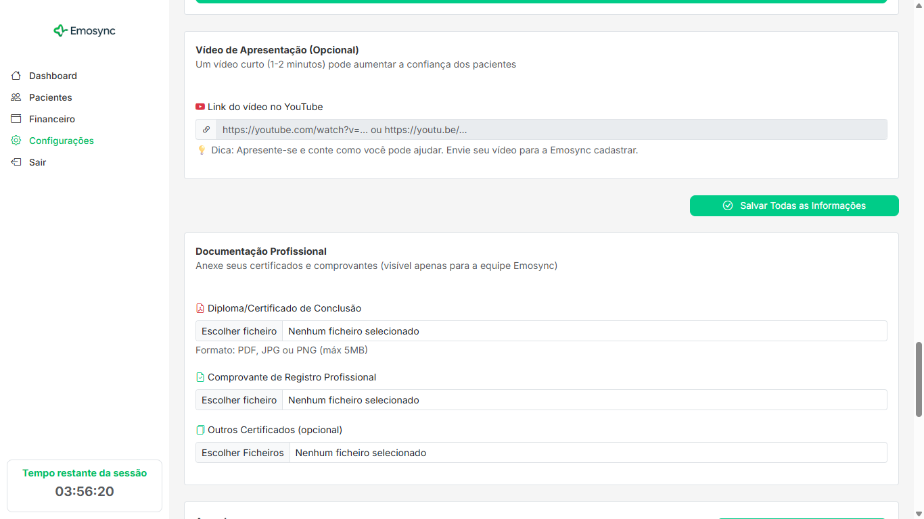This screenshot has height=519, width=924.
Task: Click the red PDF icon for Diploma/Certificado
Action: [x=200, y=308]
